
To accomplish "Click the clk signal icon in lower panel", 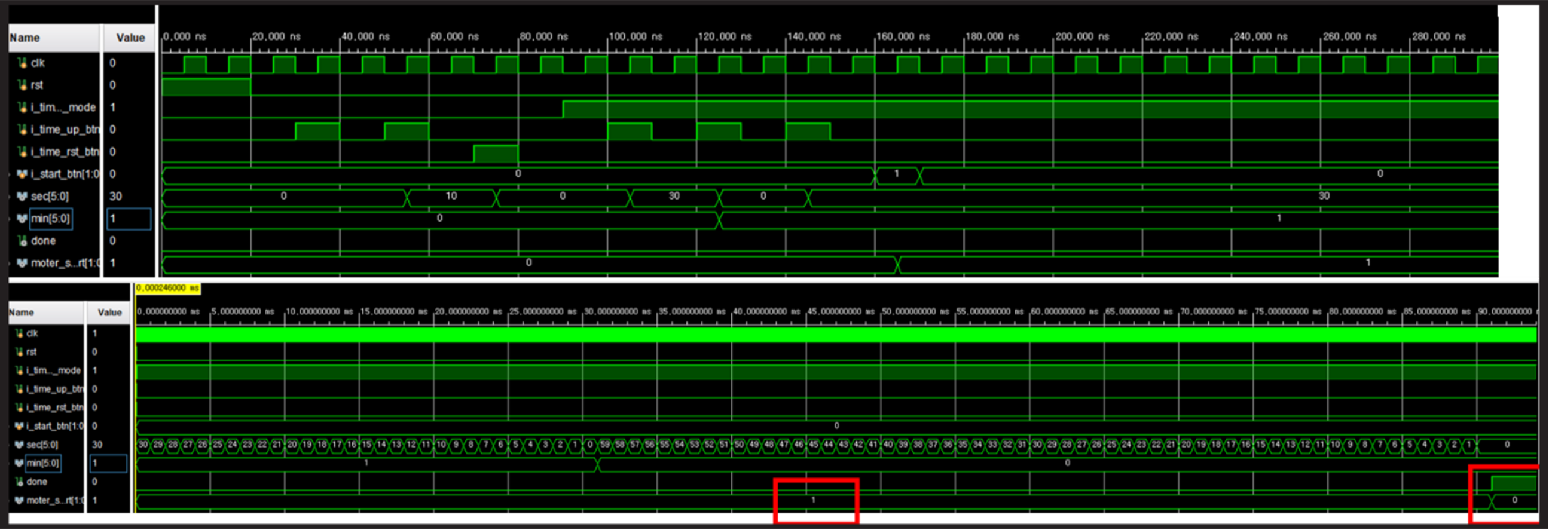I will pos(19,333).
